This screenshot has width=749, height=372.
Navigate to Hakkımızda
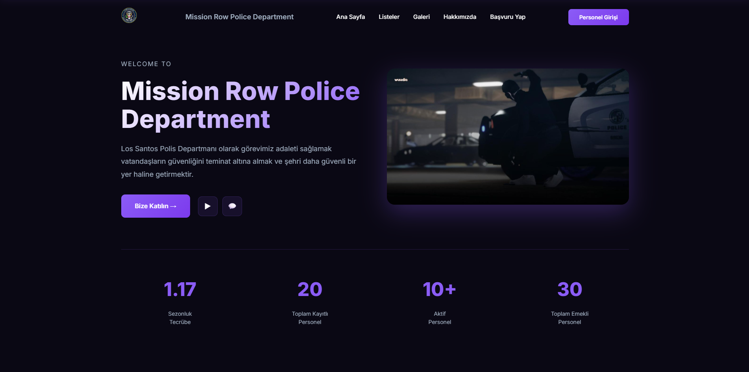tap(460, 17)
